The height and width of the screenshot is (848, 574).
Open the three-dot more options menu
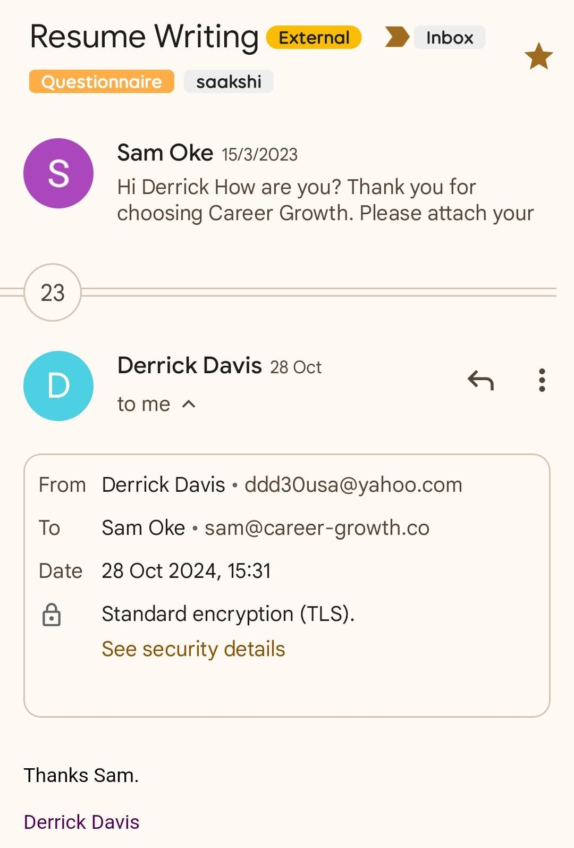pos(542,380)
